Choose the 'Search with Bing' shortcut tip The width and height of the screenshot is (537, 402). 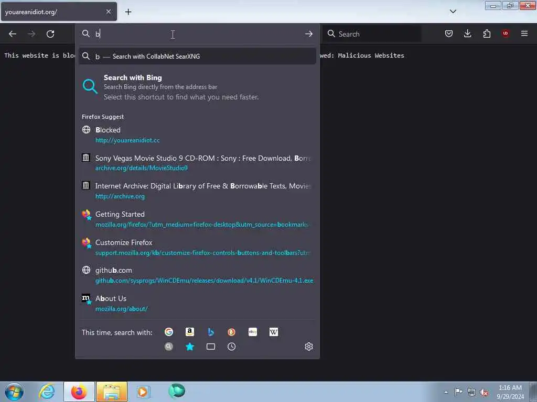(197, 87)
